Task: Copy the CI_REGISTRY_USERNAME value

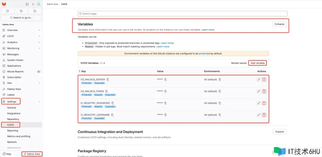Action: (x=165, y=115)
